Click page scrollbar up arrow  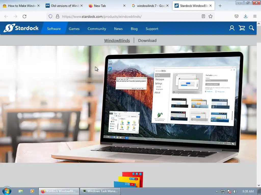click(259, 24)
